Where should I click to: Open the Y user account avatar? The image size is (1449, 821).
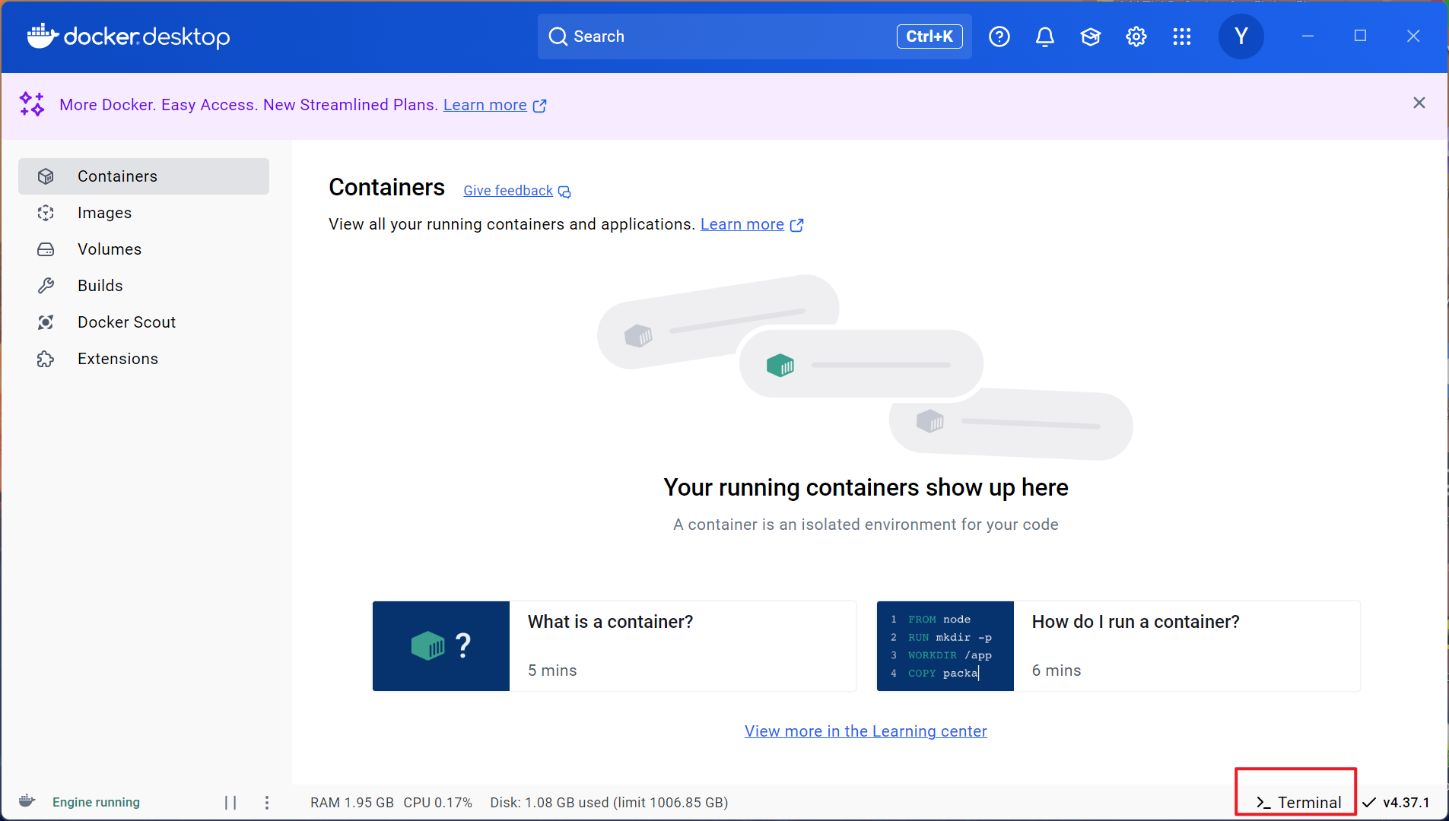(1241, 36)
